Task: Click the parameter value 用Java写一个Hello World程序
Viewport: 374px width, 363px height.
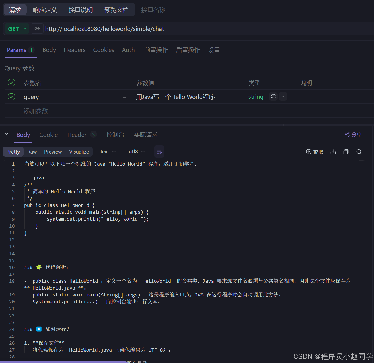Action: 175,97
